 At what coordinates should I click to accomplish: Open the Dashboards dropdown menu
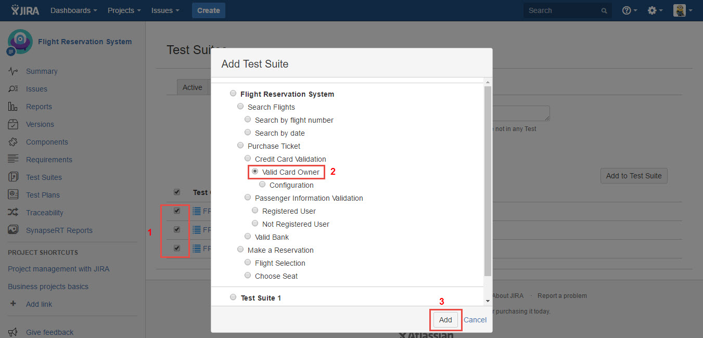(x=73, y=10)
